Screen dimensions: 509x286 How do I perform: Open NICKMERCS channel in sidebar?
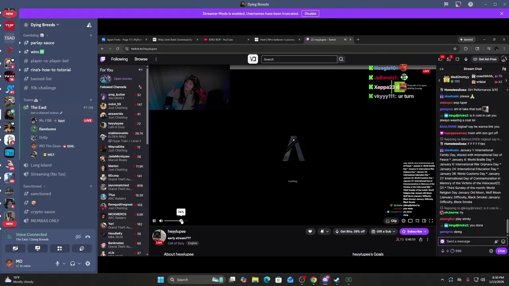pyautogui.click(x=122, y=216)
